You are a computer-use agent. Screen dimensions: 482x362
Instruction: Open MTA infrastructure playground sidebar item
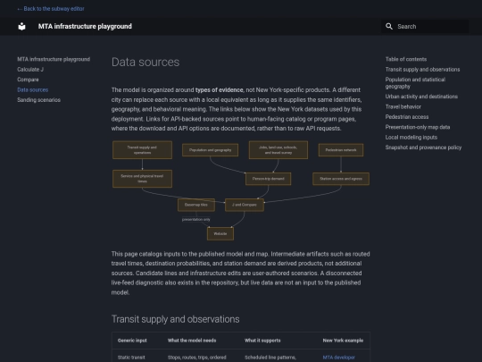point(54,59)
